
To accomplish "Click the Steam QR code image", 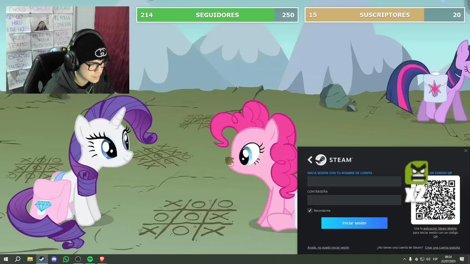I will point(435,200).
